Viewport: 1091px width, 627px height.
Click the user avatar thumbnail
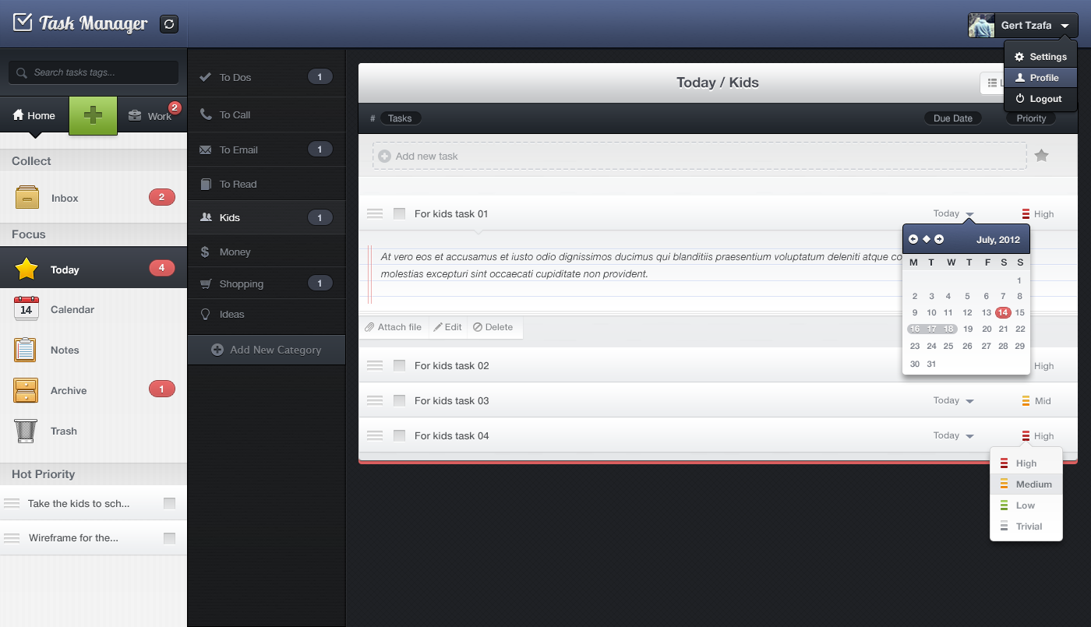(981, 25)
